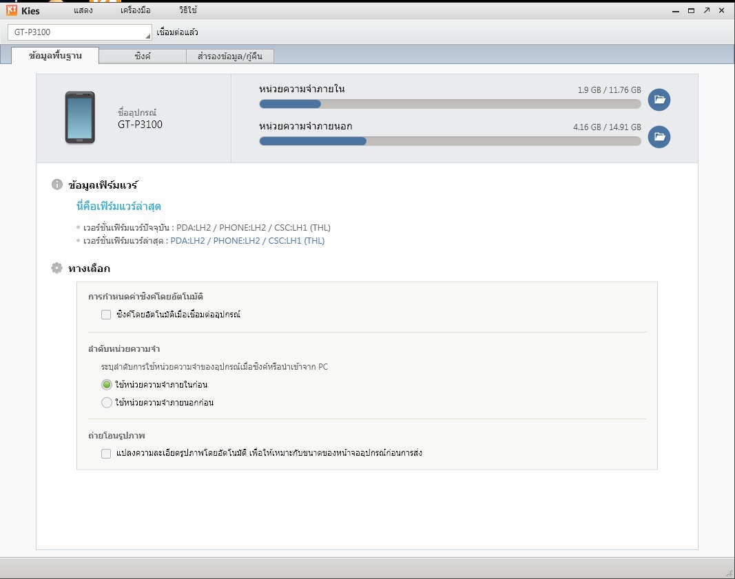Screen dimensions: 735x579
Task: Click the GT-P3100 device image
Action: pyautogui.click(x=80, y=118)
